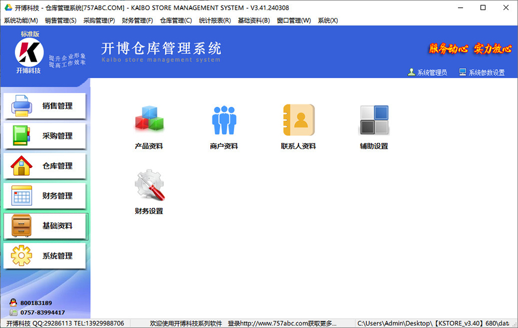Viewport: 518px width, 328px height.
Task: Open the 联系人资料 address book icon
Action: (299, 120)
